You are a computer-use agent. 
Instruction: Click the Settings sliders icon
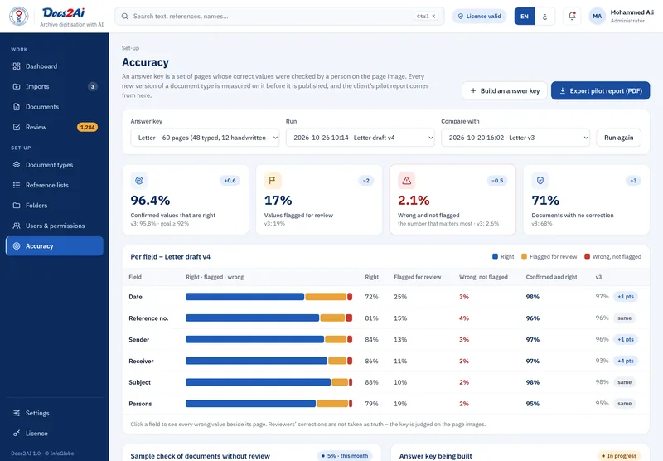(x=17, y=413)
